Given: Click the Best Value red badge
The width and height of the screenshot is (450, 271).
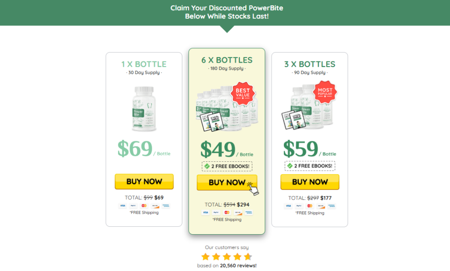Looking at the screenshot, I should (243, 93).
